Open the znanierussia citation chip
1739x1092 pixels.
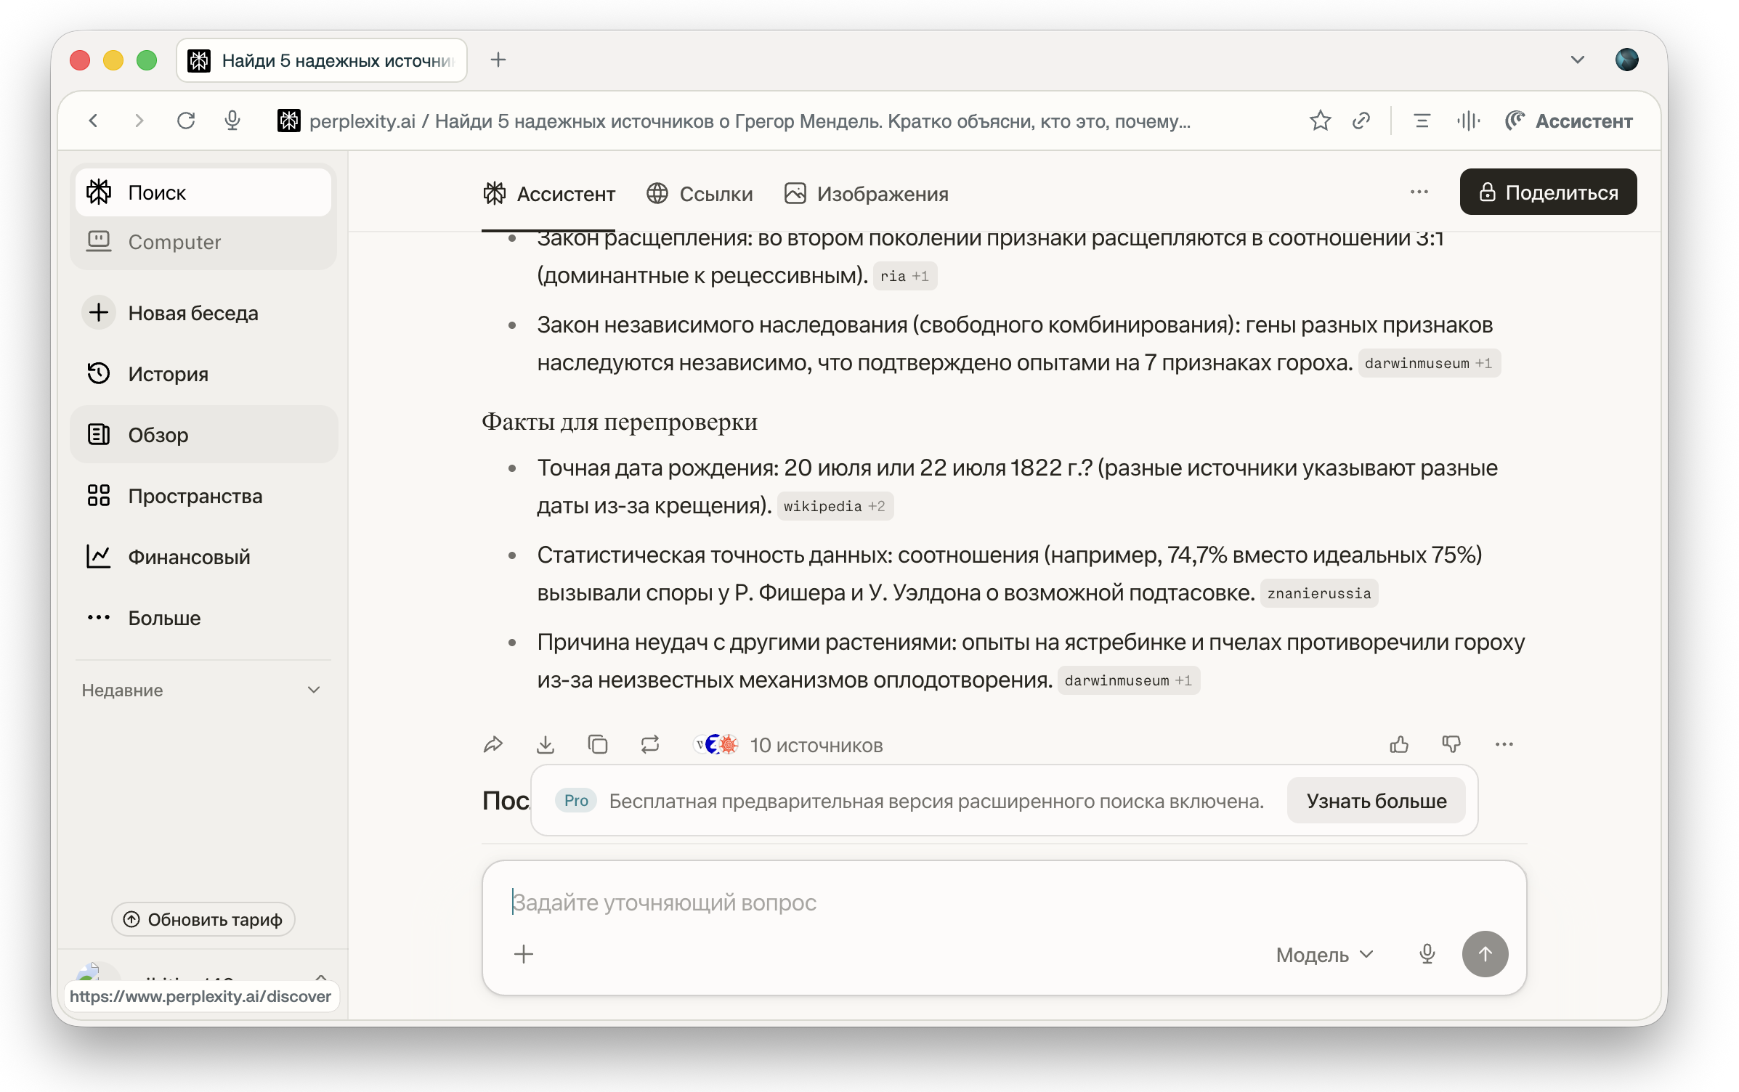(x=1318, y=593)
